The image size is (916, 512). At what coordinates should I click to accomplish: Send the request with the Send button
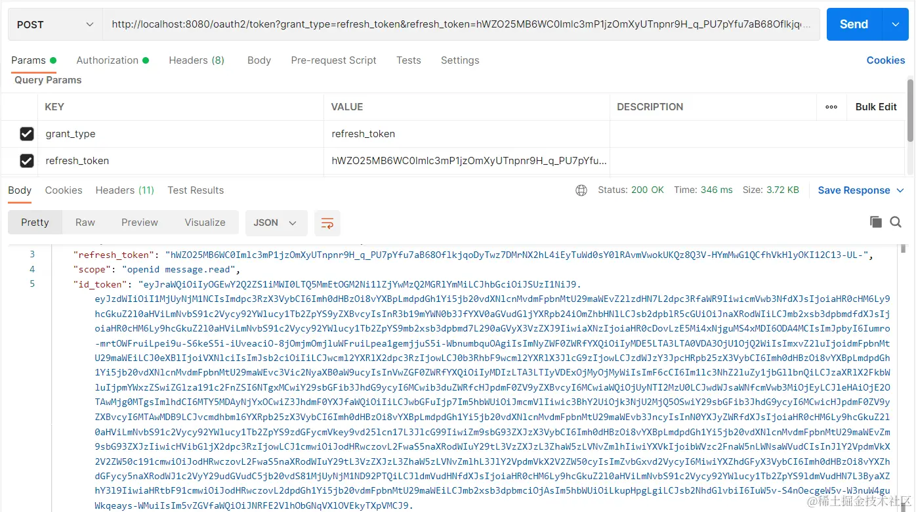pyautogui.click(x=854, y=24)
